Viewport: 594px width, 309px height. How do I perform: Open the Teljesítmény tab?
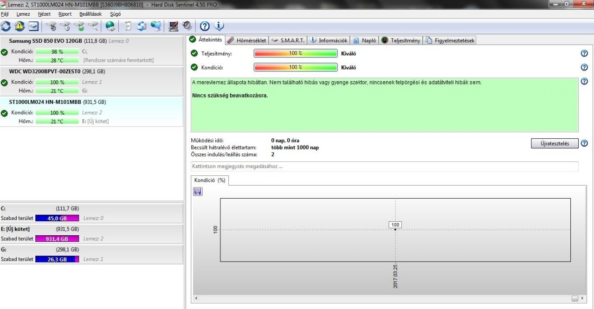tap(401, 40)
